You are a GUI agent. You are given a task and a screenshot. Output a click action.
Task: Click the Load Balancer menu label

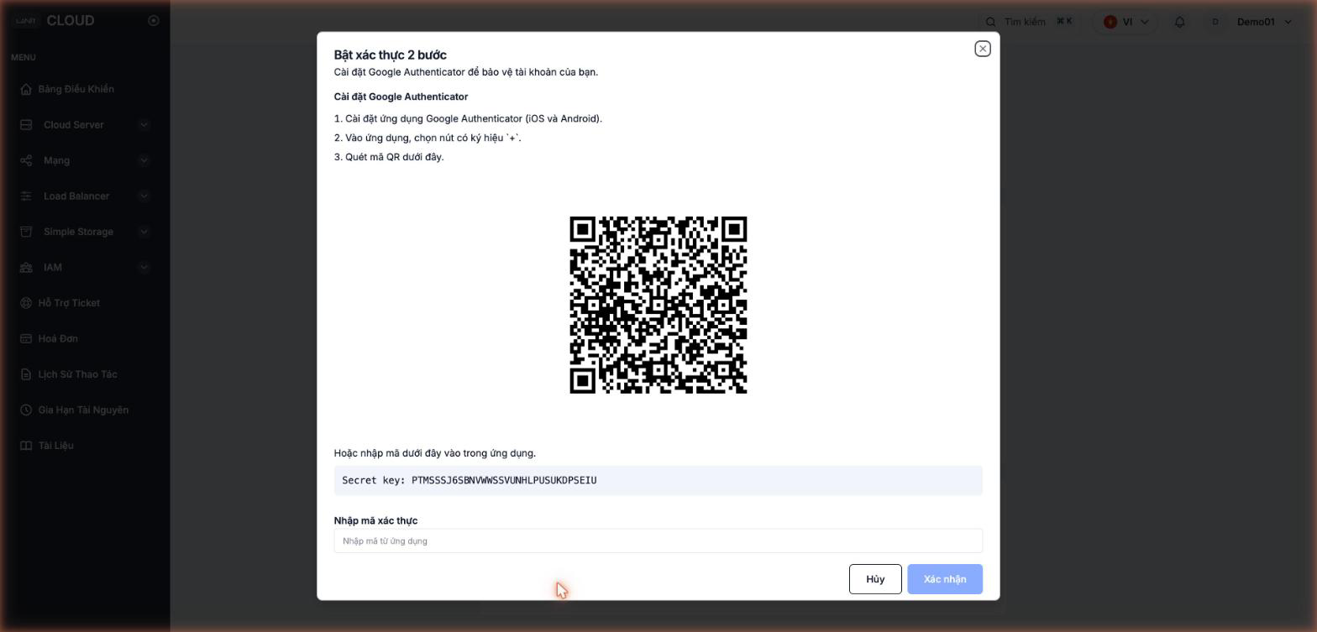76,196
